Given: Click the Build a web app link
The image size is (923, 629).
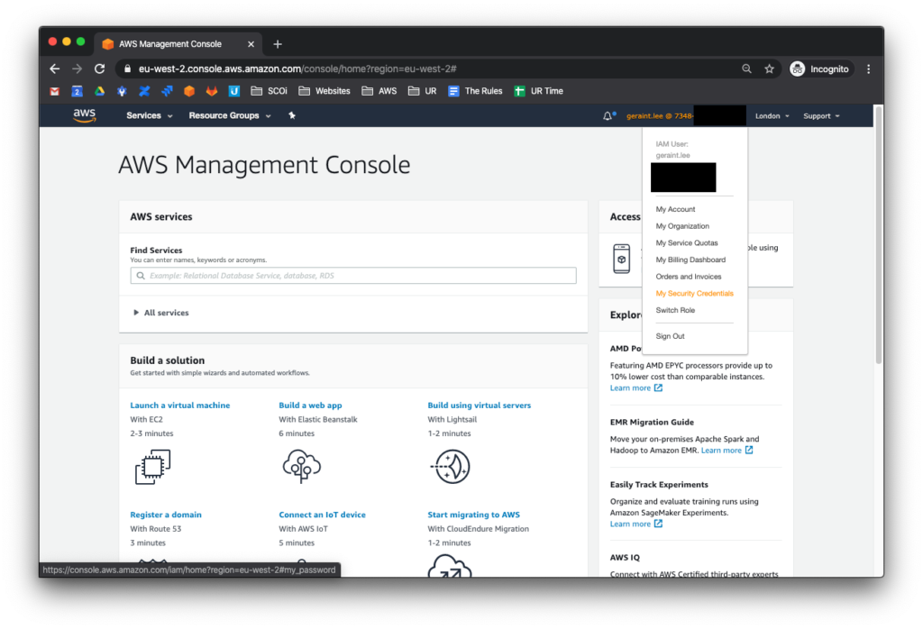Looking at the screenshot, I should click(x=310, y=406).
